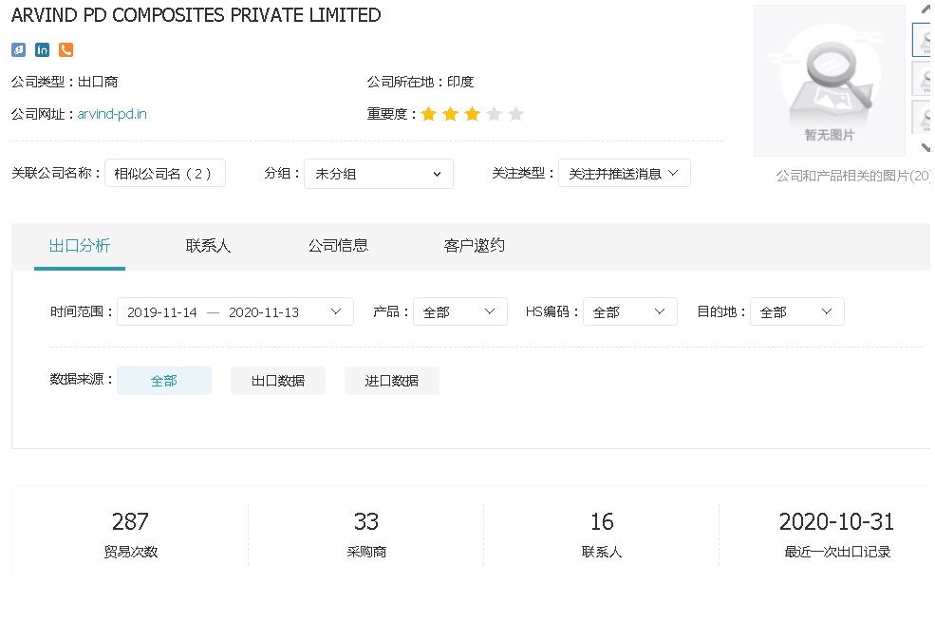Viewport: 935px width, 621px height.
Task: Click the thumbnail strip up arrow
Action: click(926, 9)
